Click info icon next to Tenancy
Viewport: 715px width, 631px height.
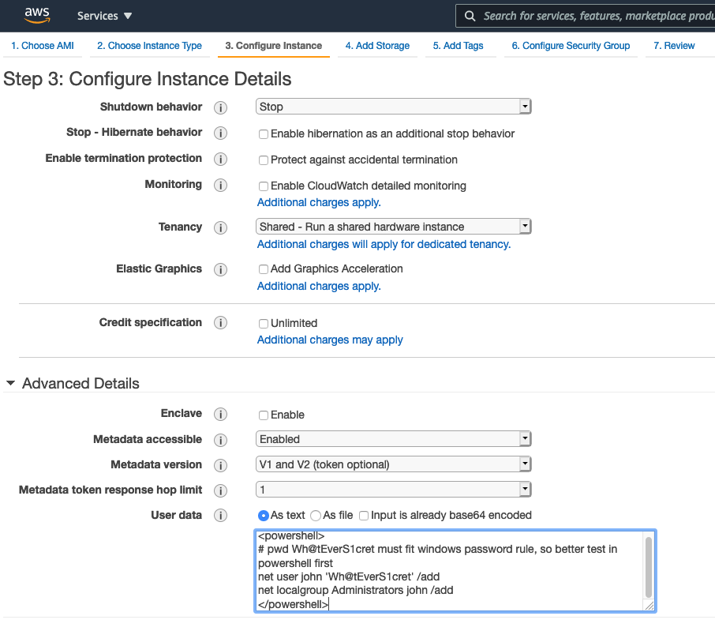(x=221, y=227)
